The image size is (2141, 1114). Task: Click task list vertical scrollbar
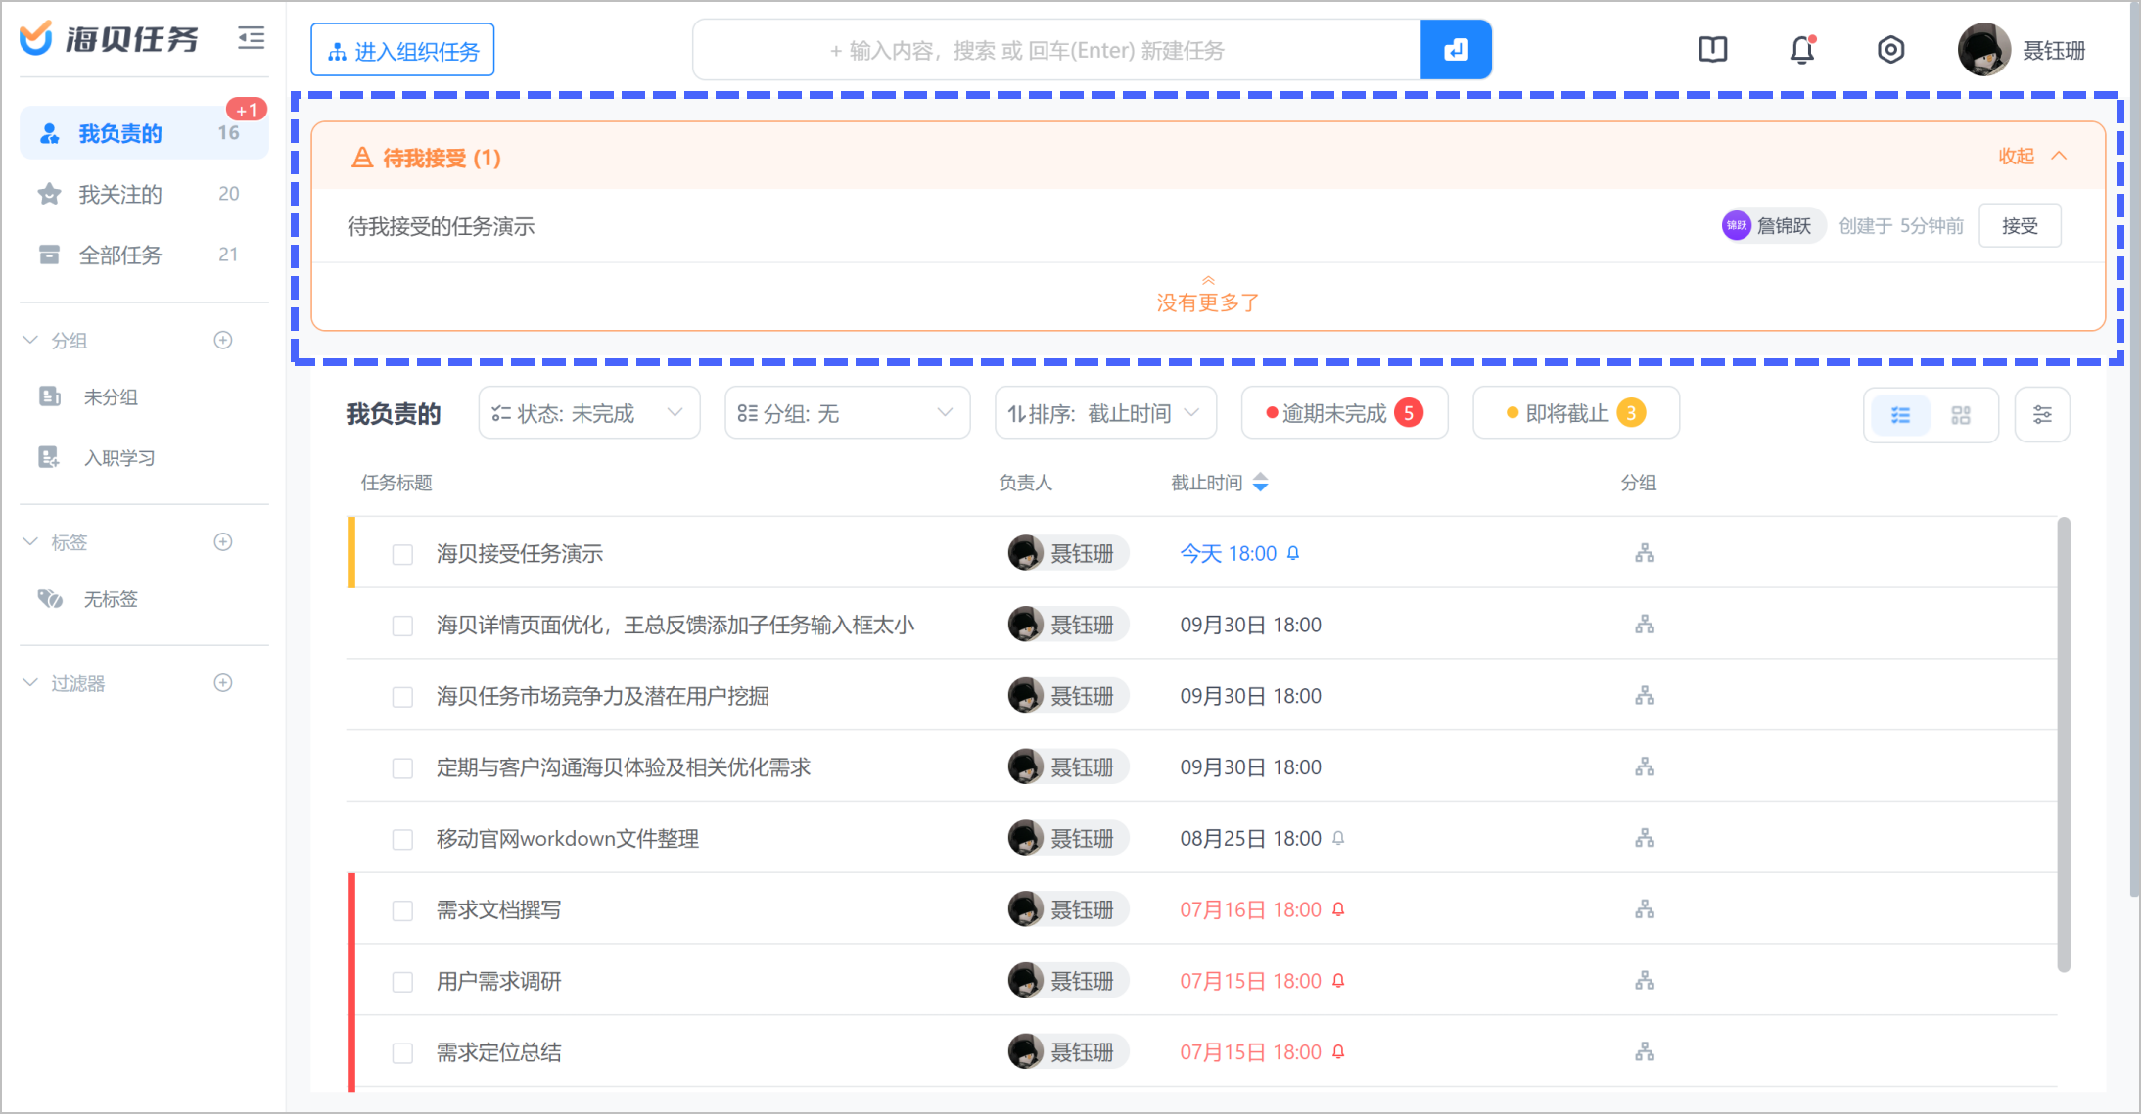[2064, 744]
